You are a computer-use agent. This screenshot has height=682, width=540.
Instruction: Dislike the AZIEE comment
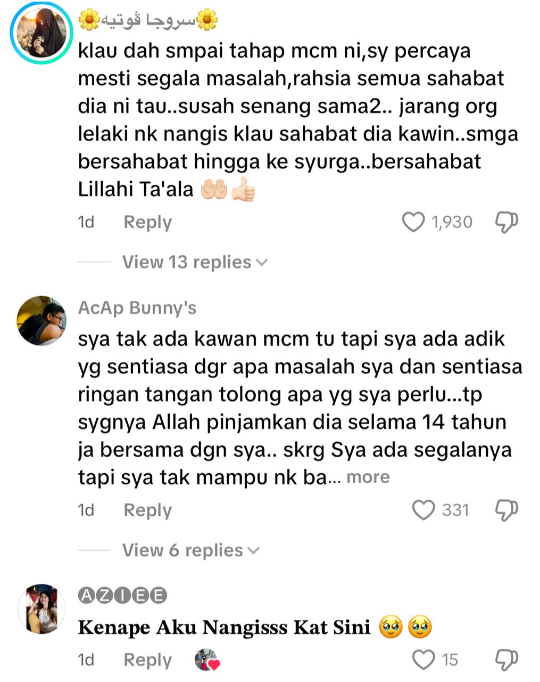(506, 660)
